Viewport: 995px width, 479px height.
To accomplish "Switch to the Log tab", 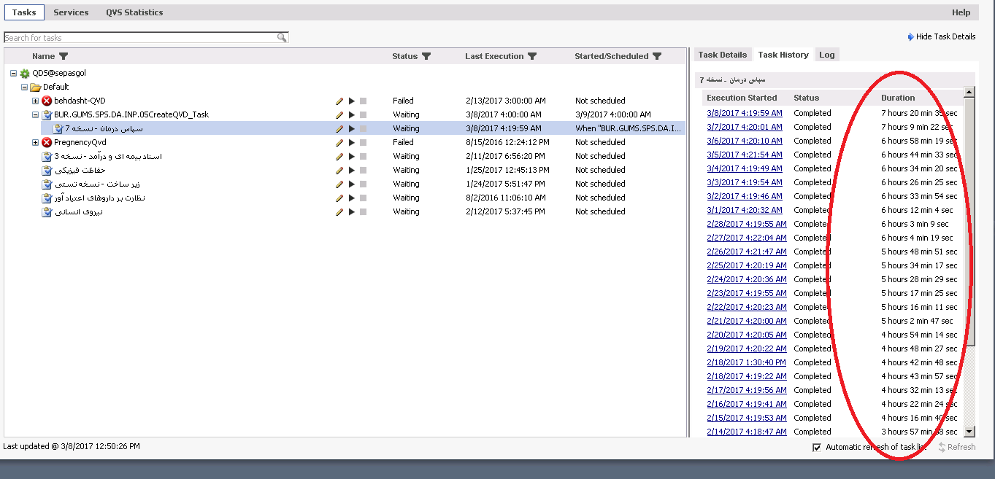I will 826,55.
